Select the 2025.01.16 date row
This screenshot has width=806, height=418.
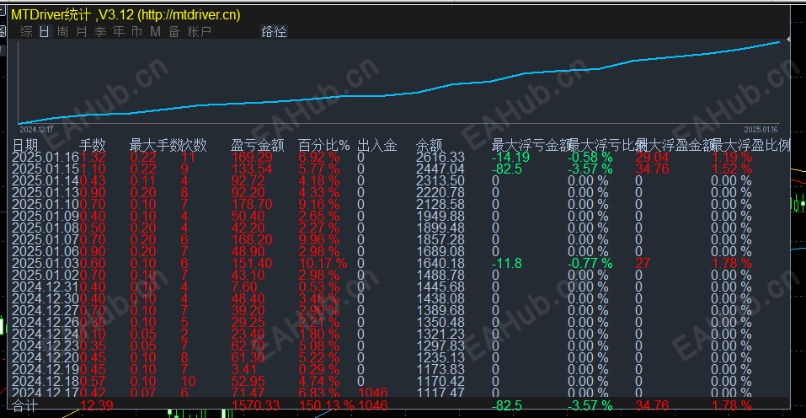(x=45, y=158)
